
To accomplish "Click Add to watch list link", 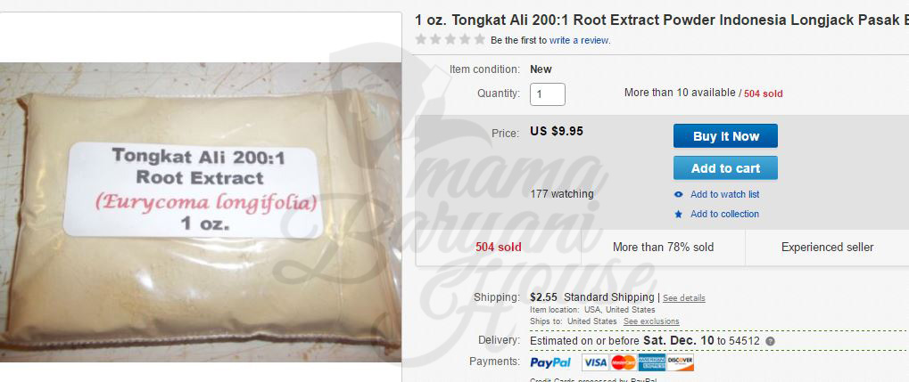I will pos(724,194).
